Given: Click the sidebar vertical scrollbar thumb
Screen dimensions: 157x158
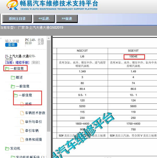Looking at the screenshot, I should coord(49,86).
